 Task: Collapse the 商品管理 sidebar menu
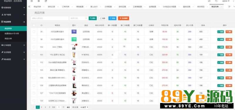tap(13, 22)
